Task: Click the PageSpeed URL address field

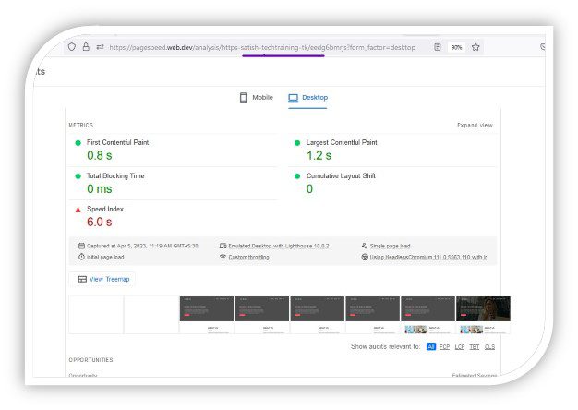Action: [x=262, y=47]
